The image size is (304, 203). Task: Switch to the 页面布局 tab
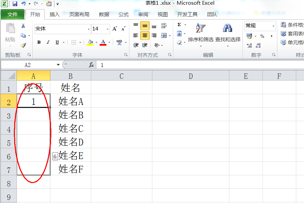coord(79,14)
